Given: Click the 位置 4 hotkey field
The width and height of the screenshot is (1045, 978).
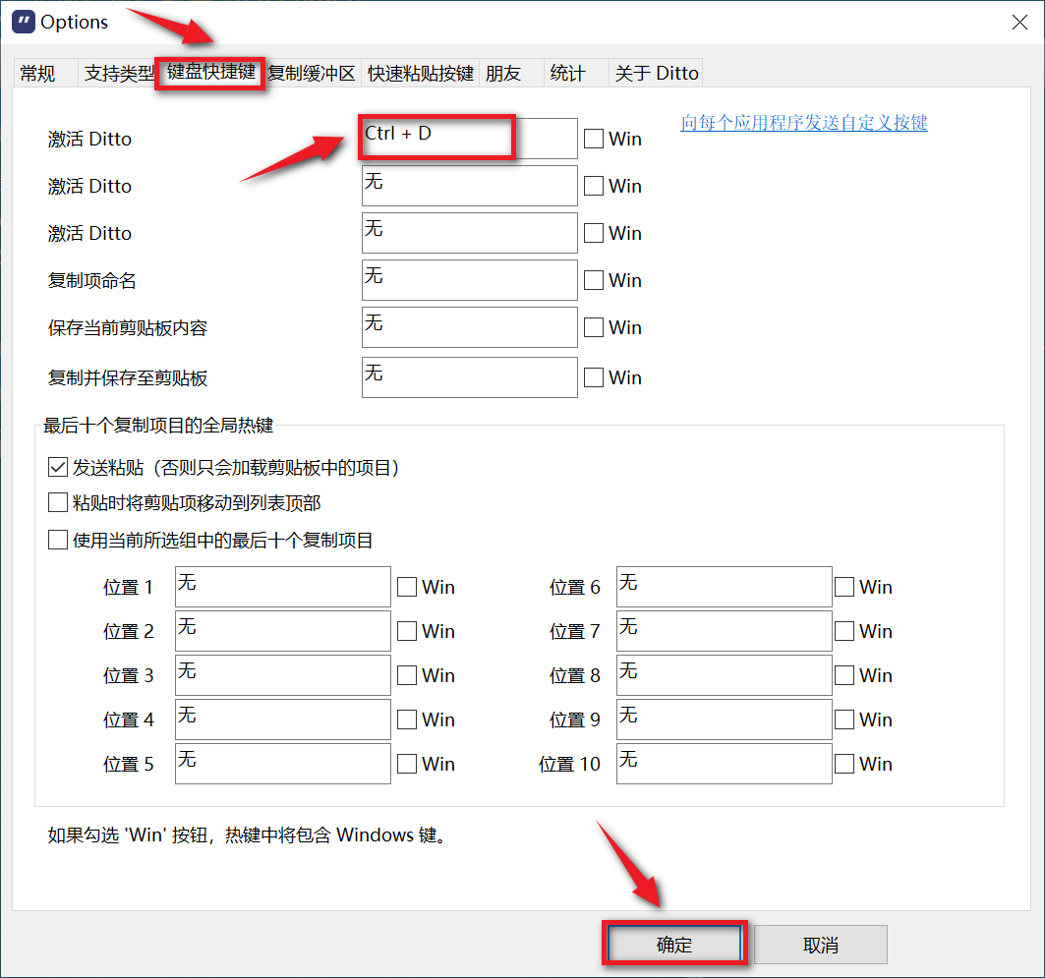Looking at the screenshot, I should (x=282, y=719).
